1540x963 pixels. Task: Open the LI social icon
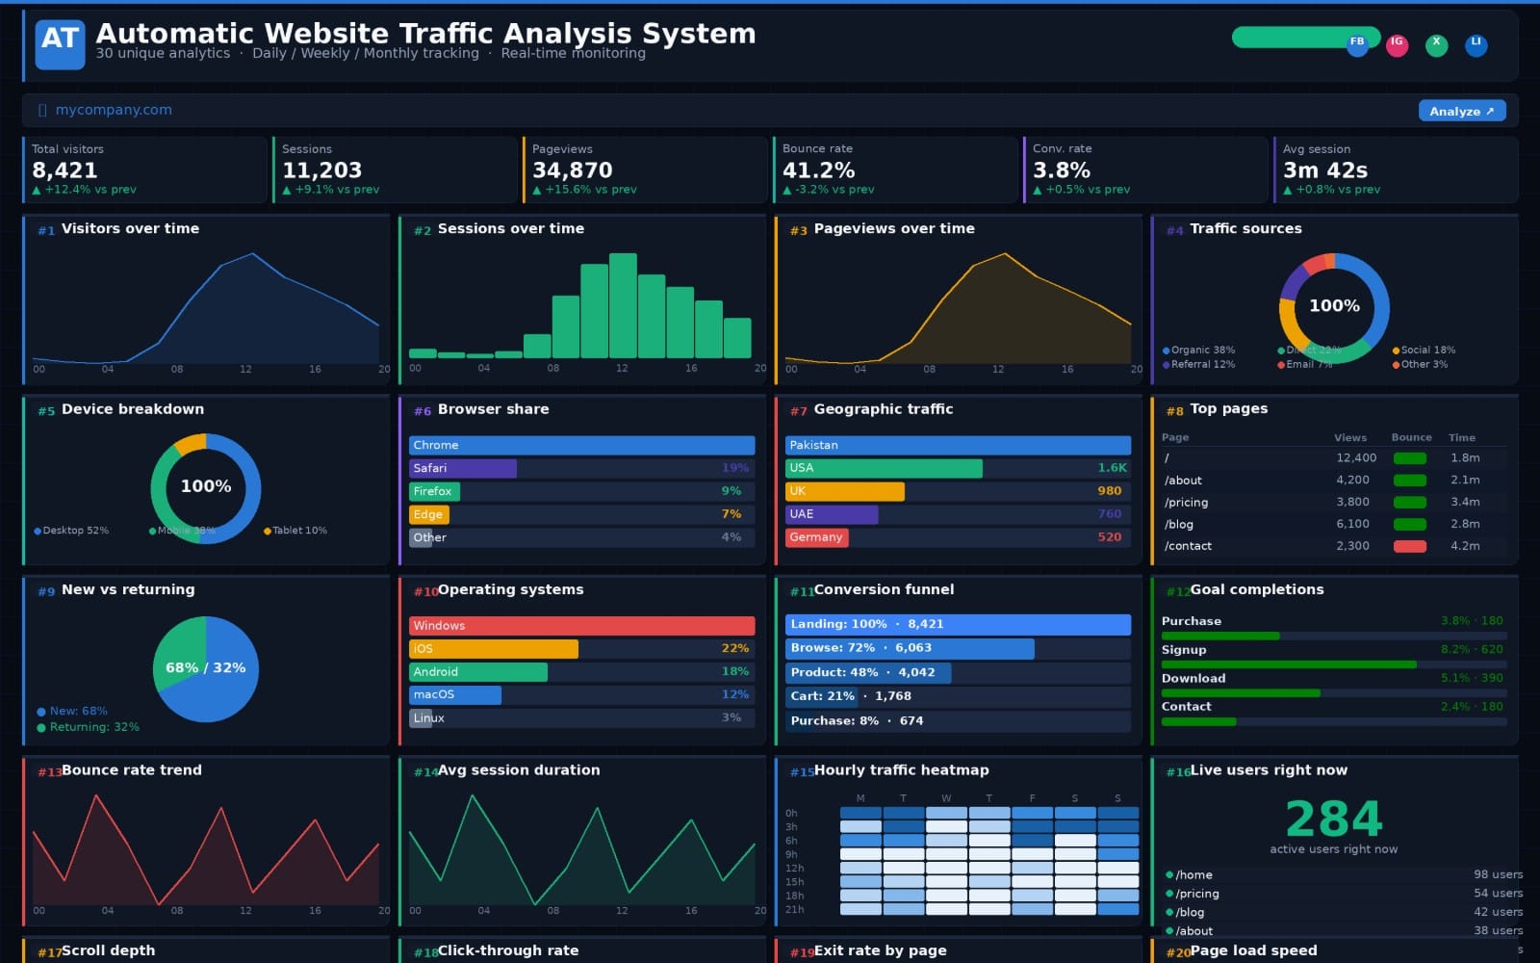click(1476, 44)
